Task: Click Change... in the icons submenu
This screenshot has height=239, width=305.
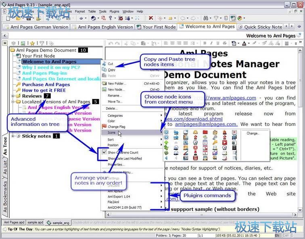Action: [x=253, y=133]
